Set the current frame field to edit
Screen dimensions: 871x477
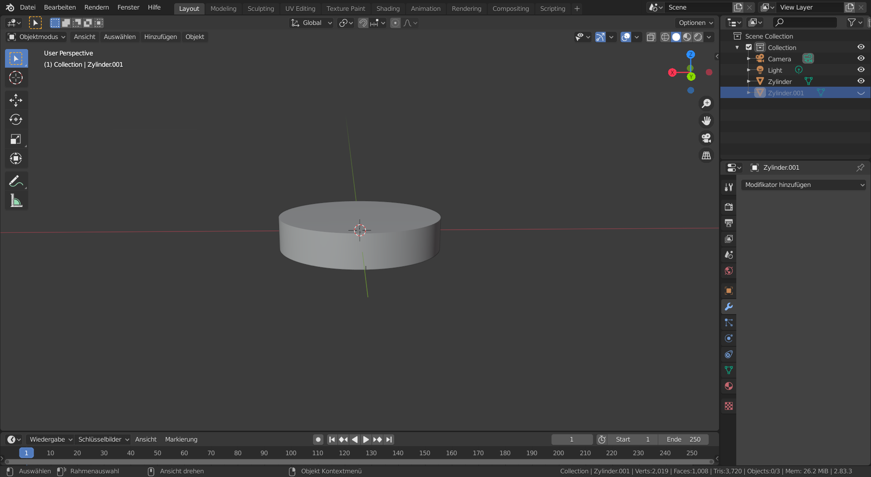[x=572, y=439]
